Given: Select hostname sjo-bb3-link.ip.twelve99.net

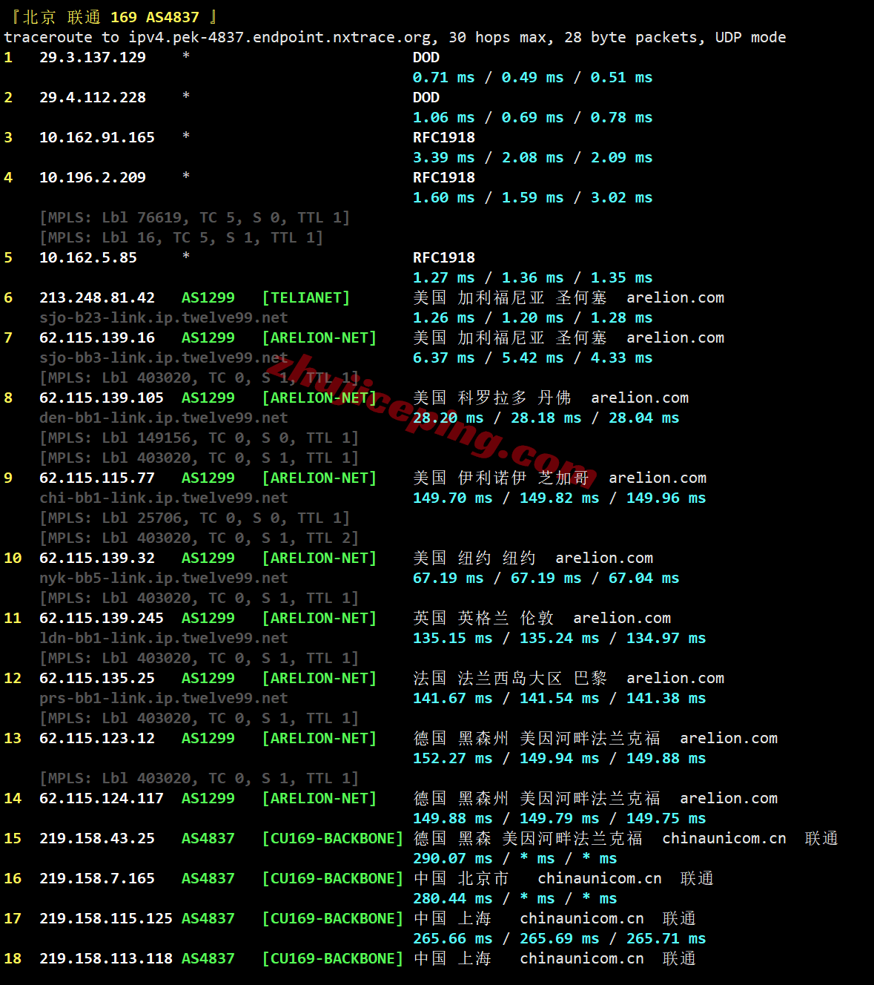Looking at the screenshot, I should click(163, 358).
